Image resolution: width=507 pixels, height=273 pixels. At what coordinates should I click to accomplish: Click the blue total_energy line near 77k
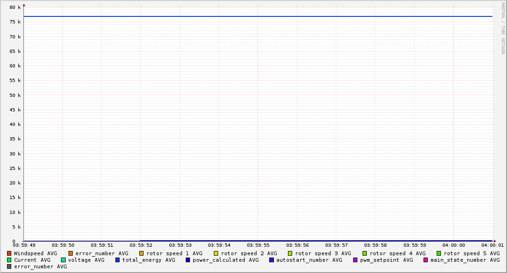click(258, 16)
